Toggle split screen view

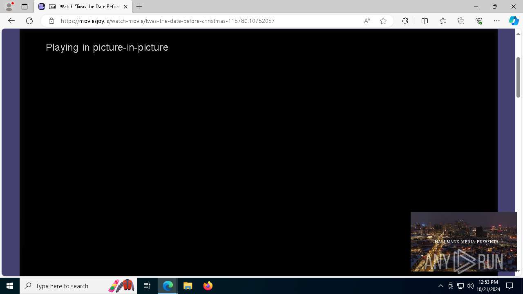(x=425, y=21)
